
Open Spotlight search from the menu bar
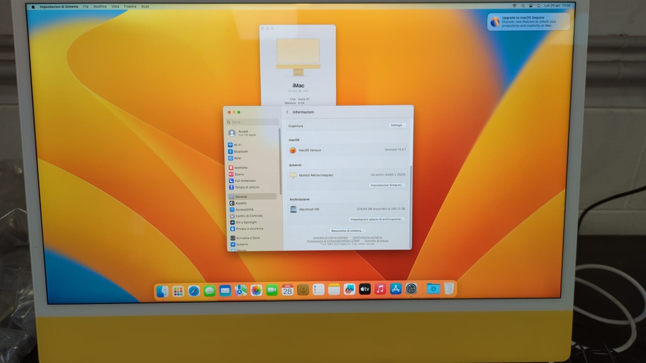tap(523, 6)
